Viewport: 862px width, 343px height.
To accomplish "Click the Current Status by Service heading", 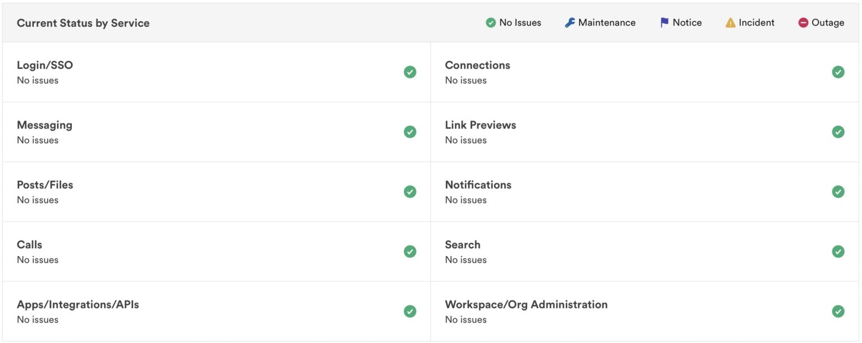I will 83,23.
